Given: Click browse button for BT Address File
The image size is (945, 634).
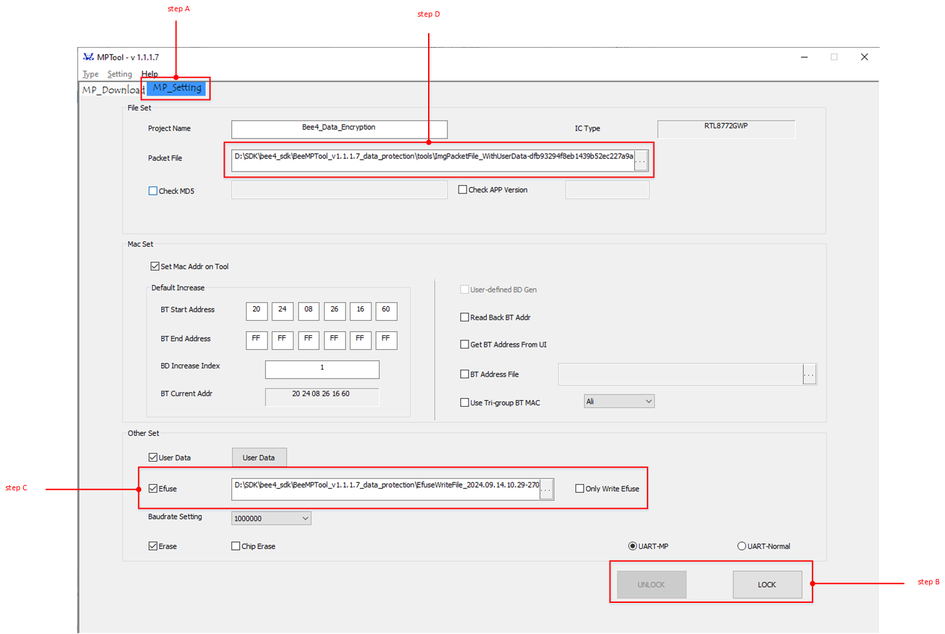Looking at the screenshot, I should [809, 374].
